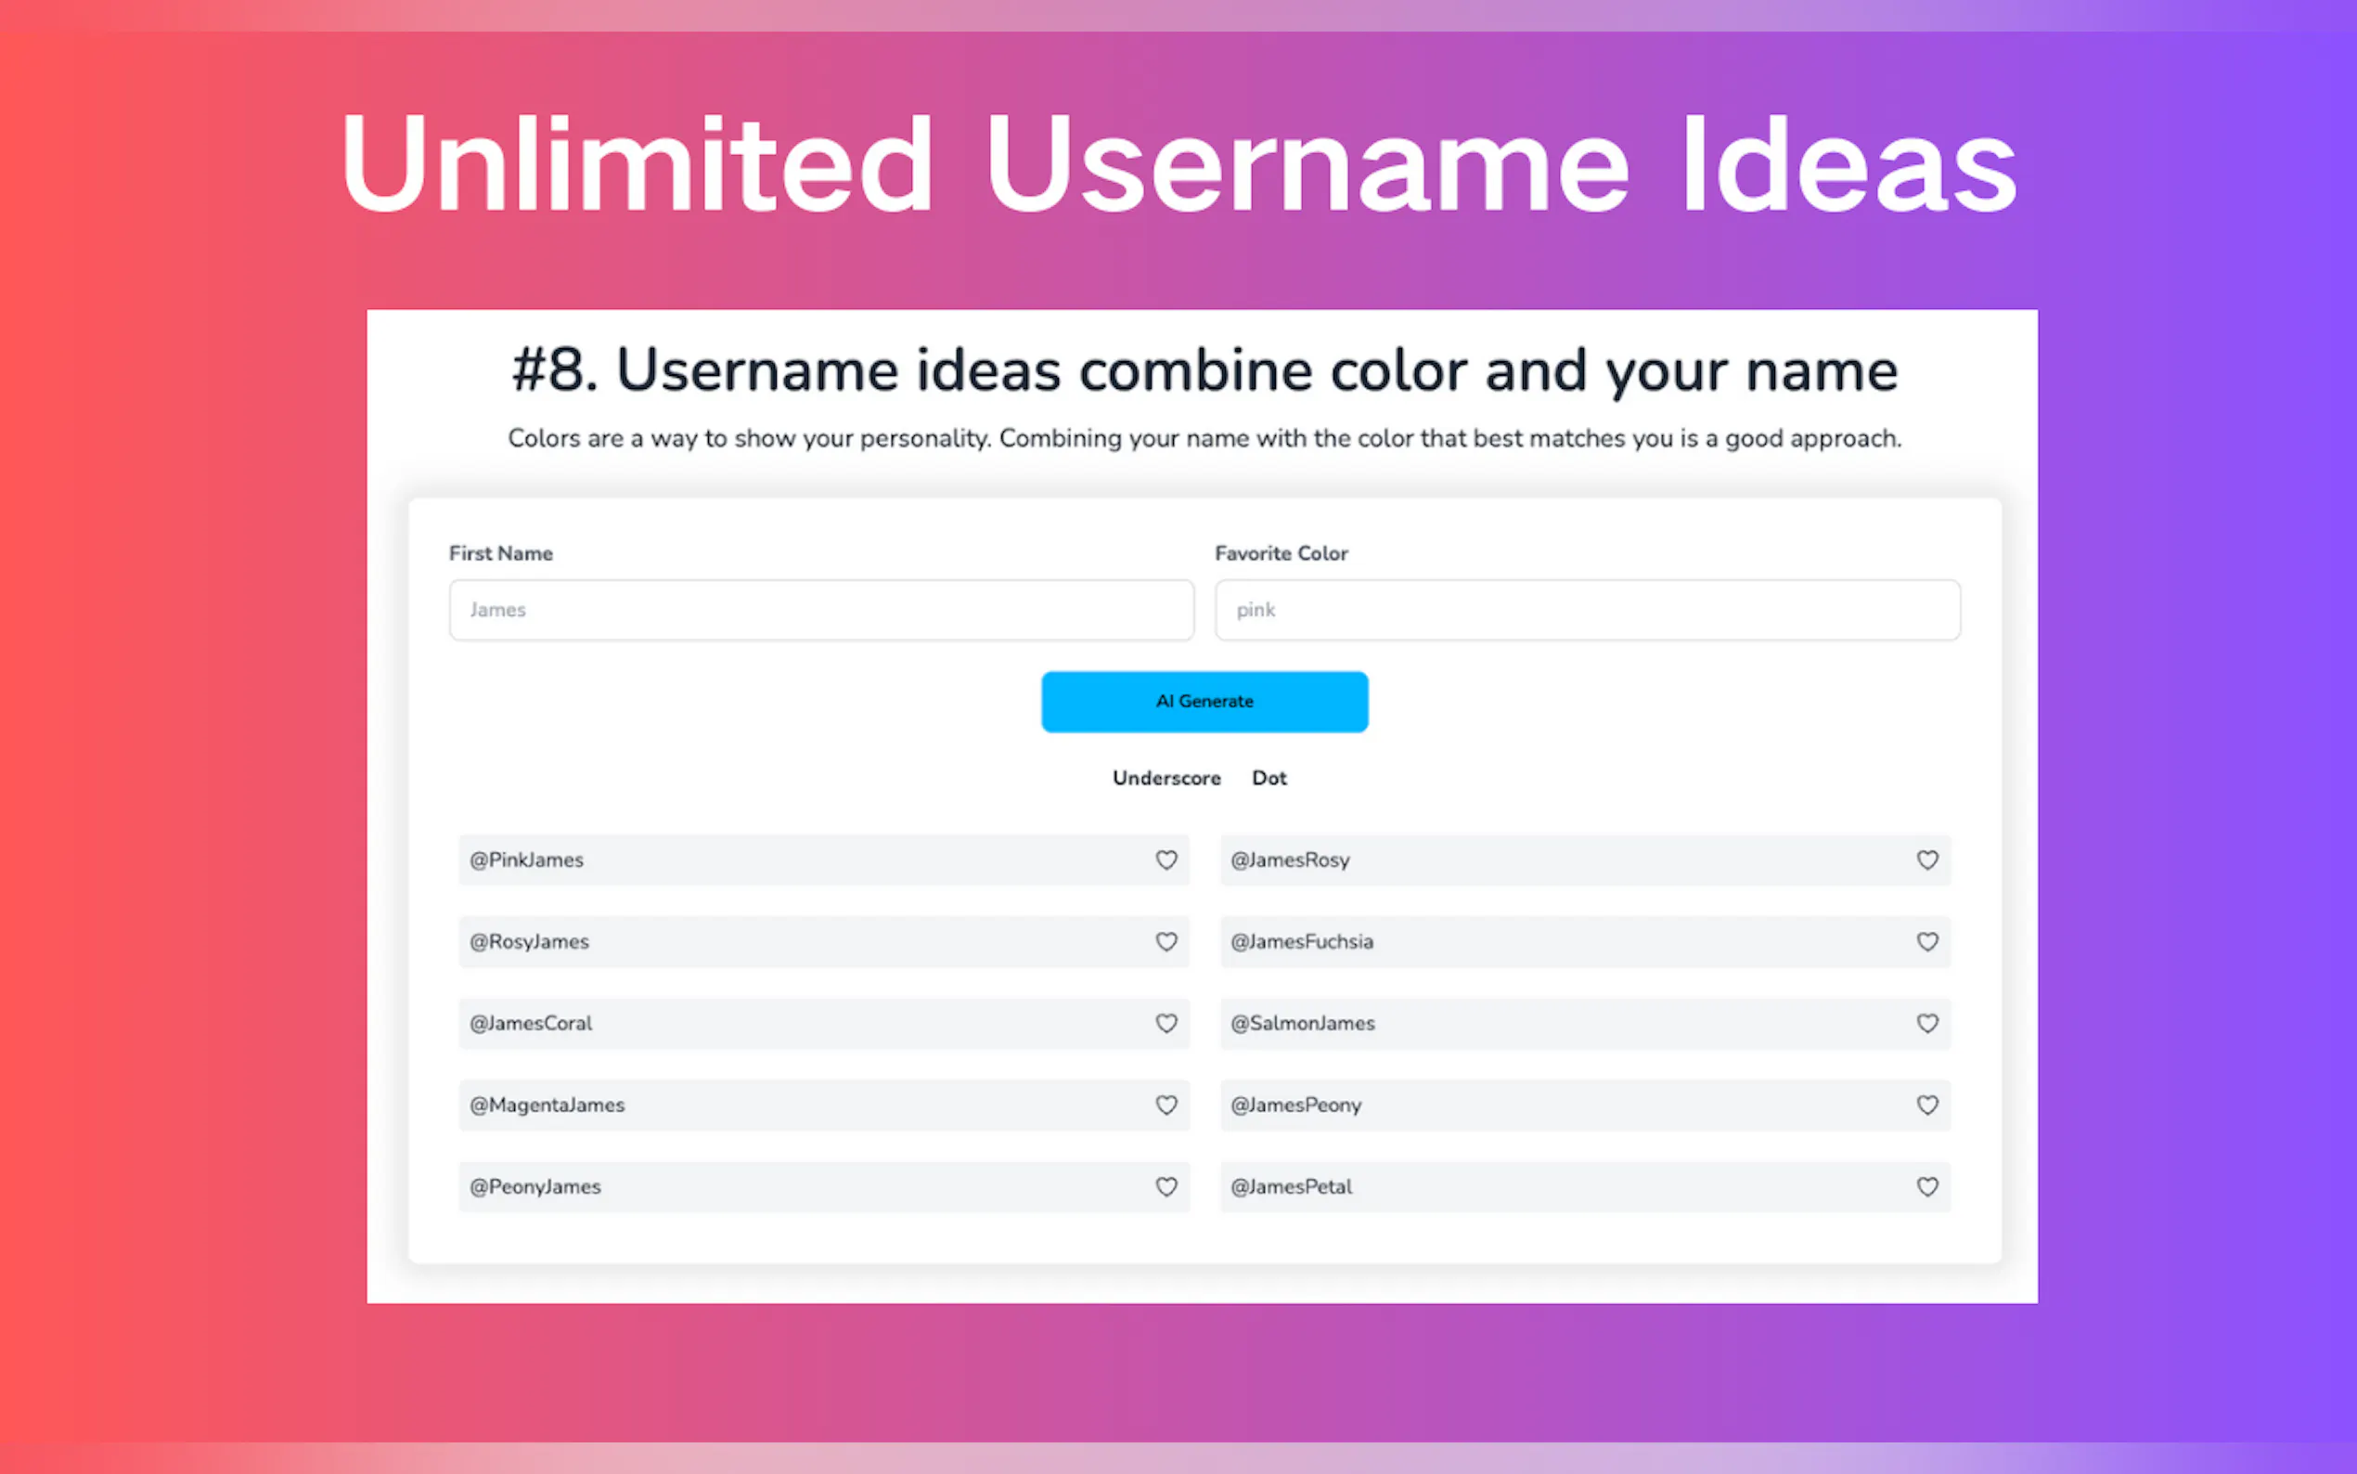The image size is (2357, 1474).
Task: Focus the Favorite Color input field
Action: (1586, 610)
